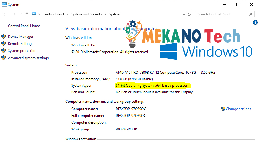258x144 pixels.
Task: Open the Control Panel breadcrumb
Action: tap(53, 14)
